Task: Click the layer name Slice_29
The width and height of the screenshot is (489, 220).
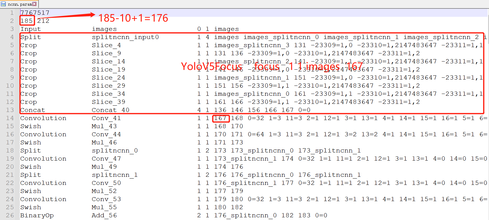Action: pyautogui.click(x=109, y=86)
